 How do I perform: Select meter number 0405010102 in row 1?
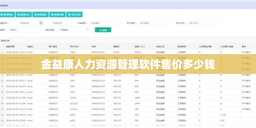point(98,52)
